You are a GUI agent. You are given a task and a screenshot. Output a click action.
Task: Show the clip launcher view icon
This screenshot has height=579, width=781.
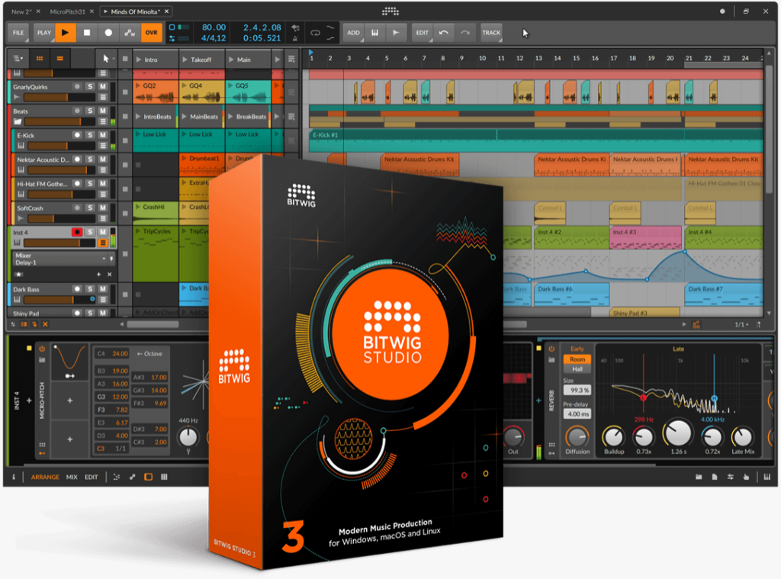40,59
